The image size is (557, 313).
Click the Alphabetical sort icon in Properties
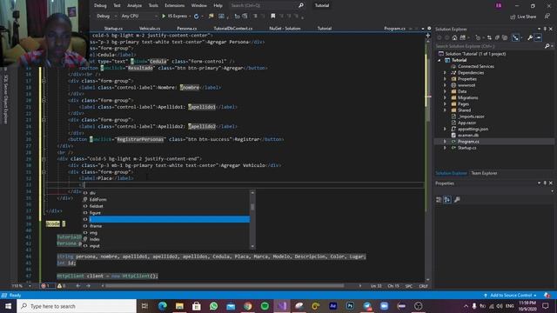click(x=447, y=200)
